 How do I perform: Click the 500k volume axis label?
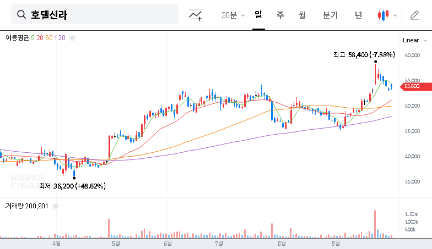(410, 230)
